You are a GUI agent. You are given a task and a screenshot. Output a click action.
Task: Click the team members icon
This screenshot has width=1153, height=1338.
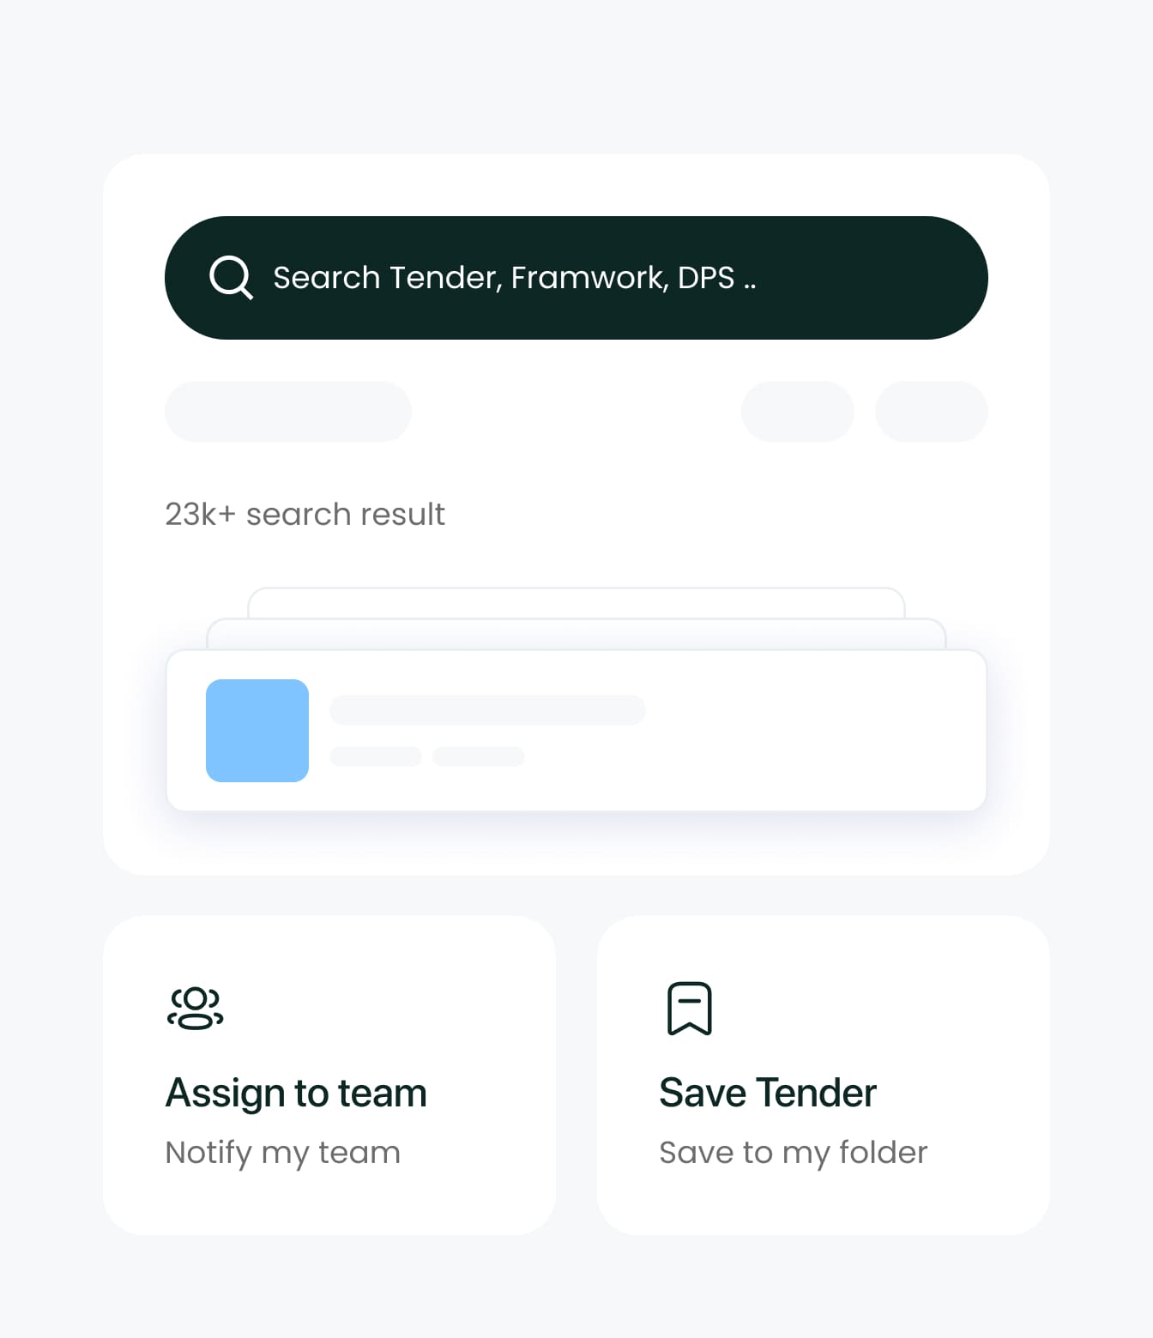(x=196, y=1008)
